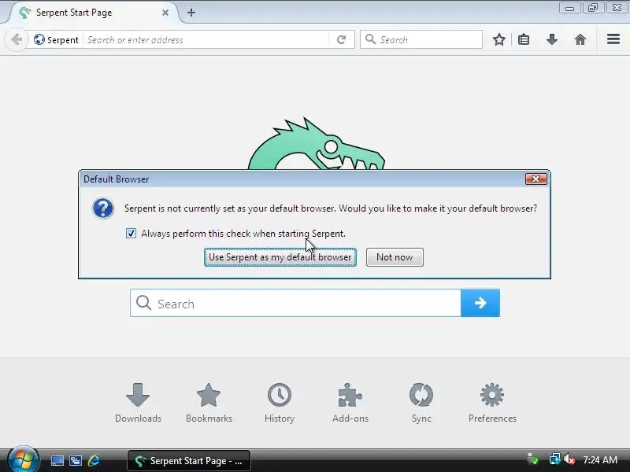Viewport: 630px width, 472px height.
Task: Open the hamburger menu
Action: point(613,39)
